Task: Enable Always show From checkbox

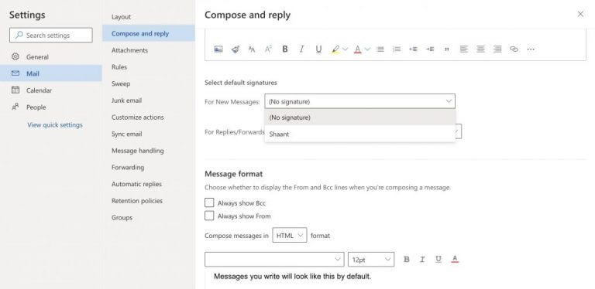Action: click(x=209, y=216)
